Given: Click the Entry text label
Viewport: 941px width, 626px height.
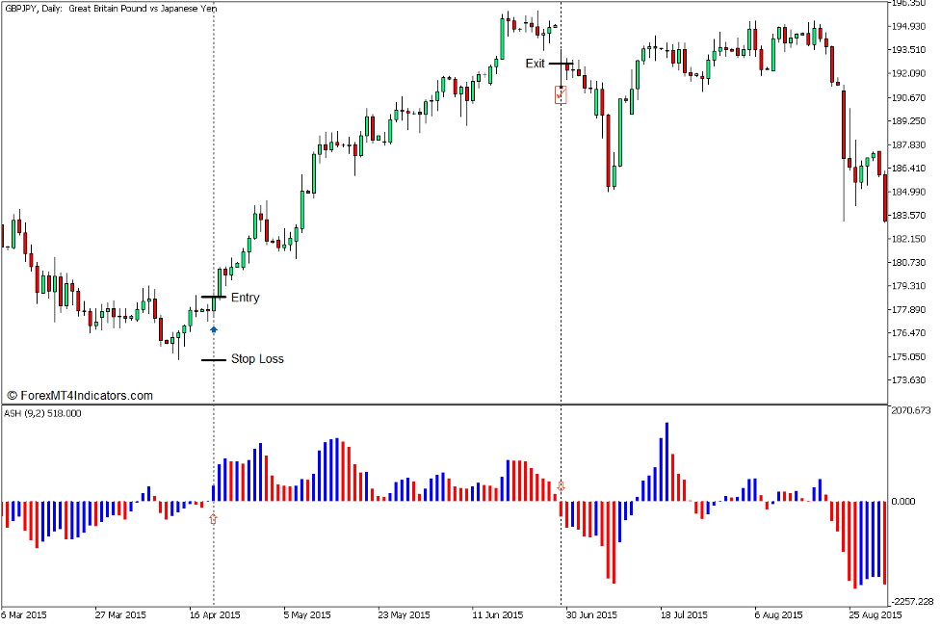Looking at the screenshot, I should (246, 298).
